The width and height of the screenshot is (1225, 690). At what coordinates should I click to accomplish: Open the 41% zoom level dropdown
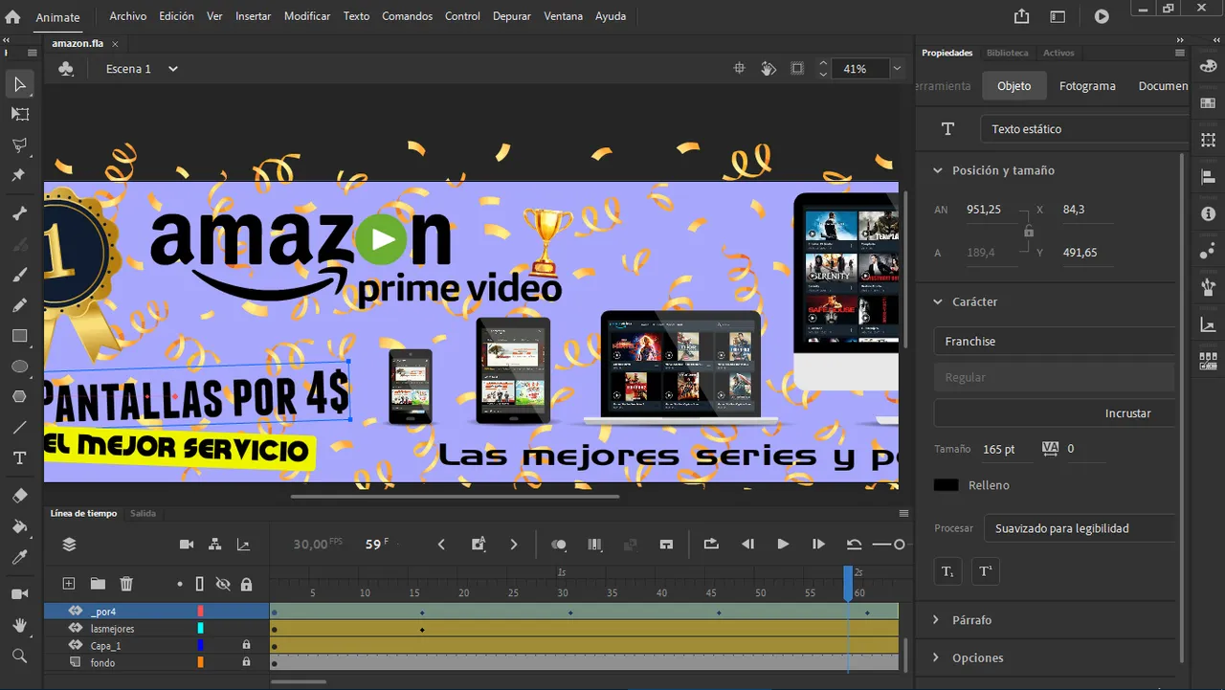[897, 69]
